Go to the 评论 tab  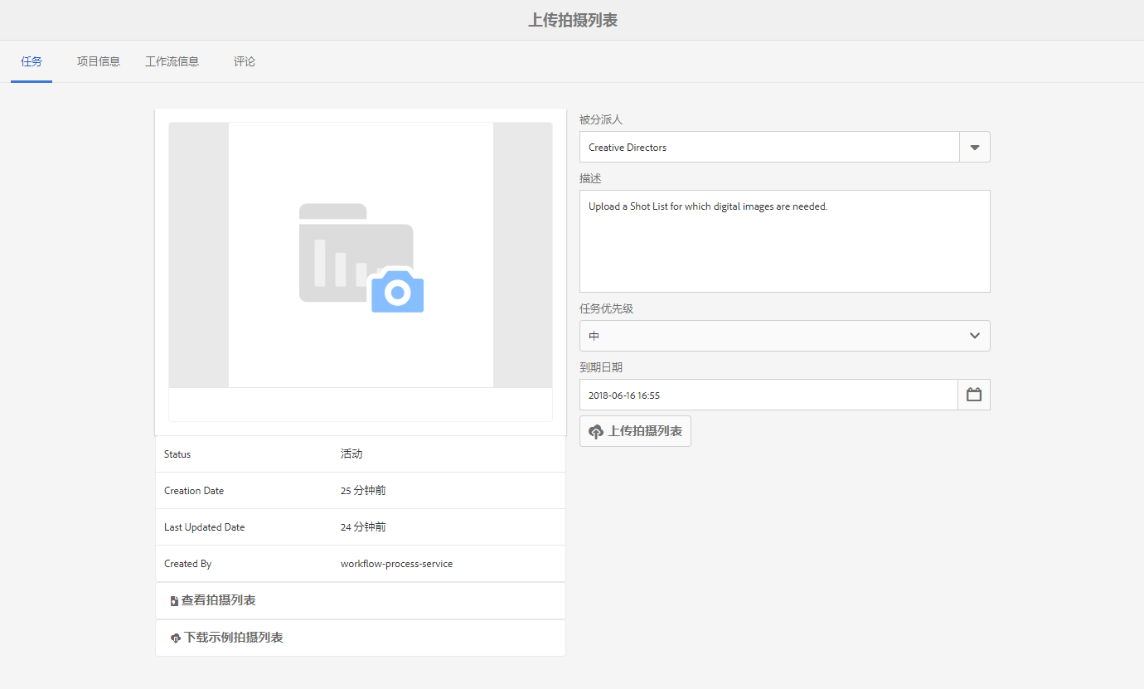tap(245, 61)
